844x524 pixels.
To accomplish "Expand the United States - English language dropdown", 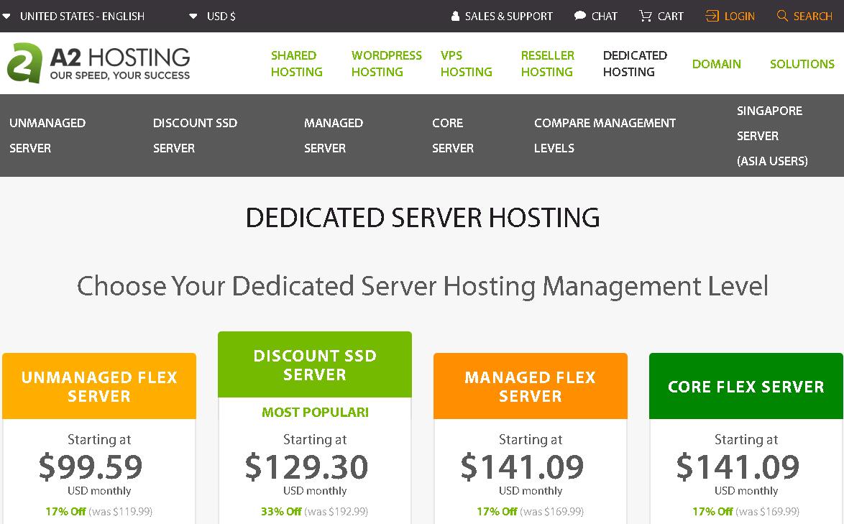I will pyautogui.click(x=74, y=16).
